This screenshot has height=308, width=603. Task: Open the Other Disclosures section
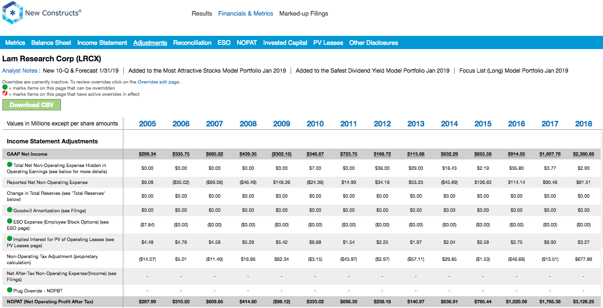point(373,42)
